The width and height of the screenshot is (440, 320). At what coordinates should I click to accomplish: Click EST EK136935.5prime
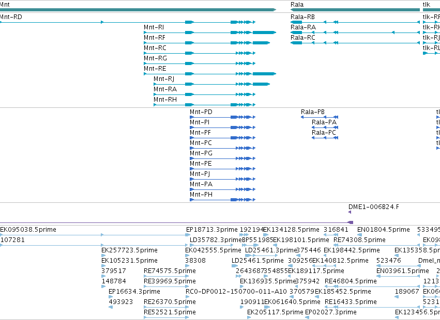268,281
